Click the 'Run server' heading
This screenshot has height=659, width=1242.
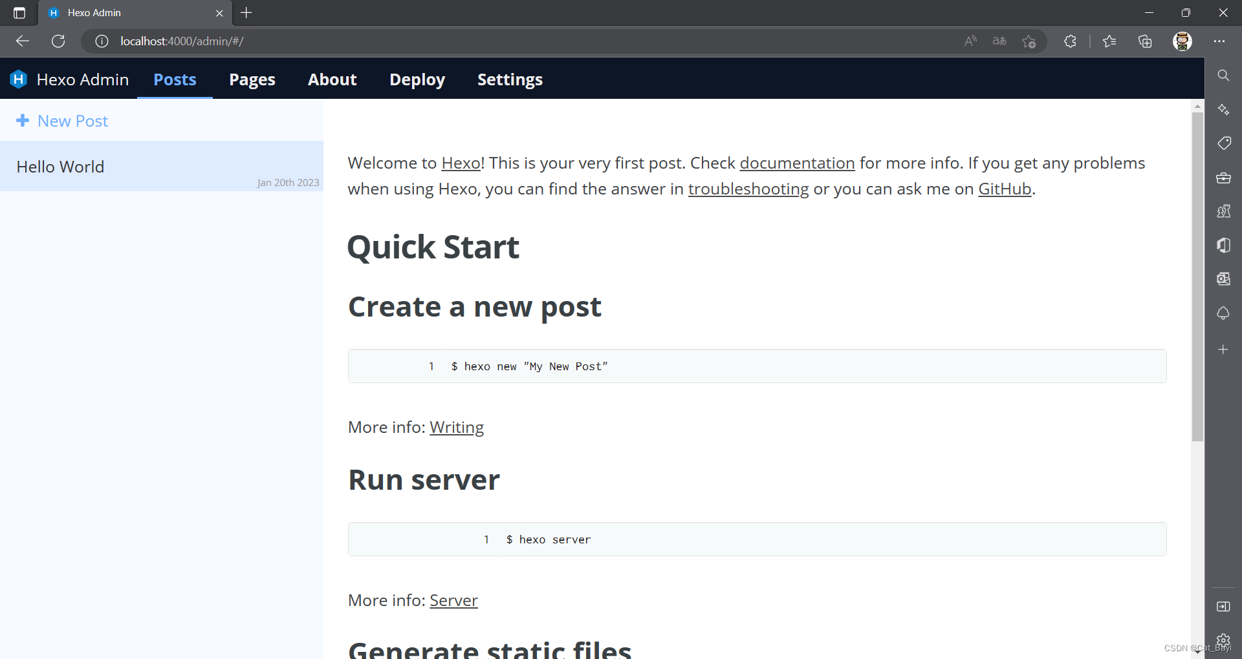424,479
